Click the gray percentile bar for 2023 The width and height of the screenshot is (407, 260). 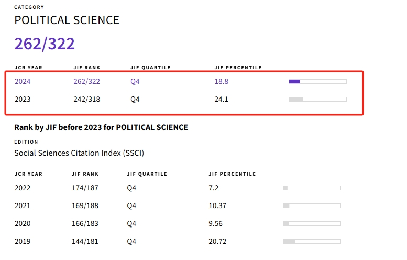pyautogui.click(x=317, y=99)
